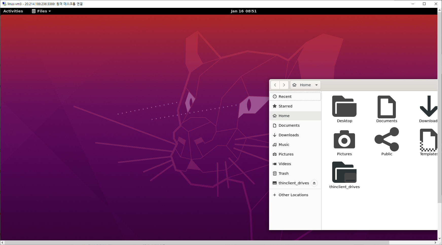The width and height of the screenshot is (442, 245).
Task: Click the scroll up arrow of the remote window
Action: (440, 10)
